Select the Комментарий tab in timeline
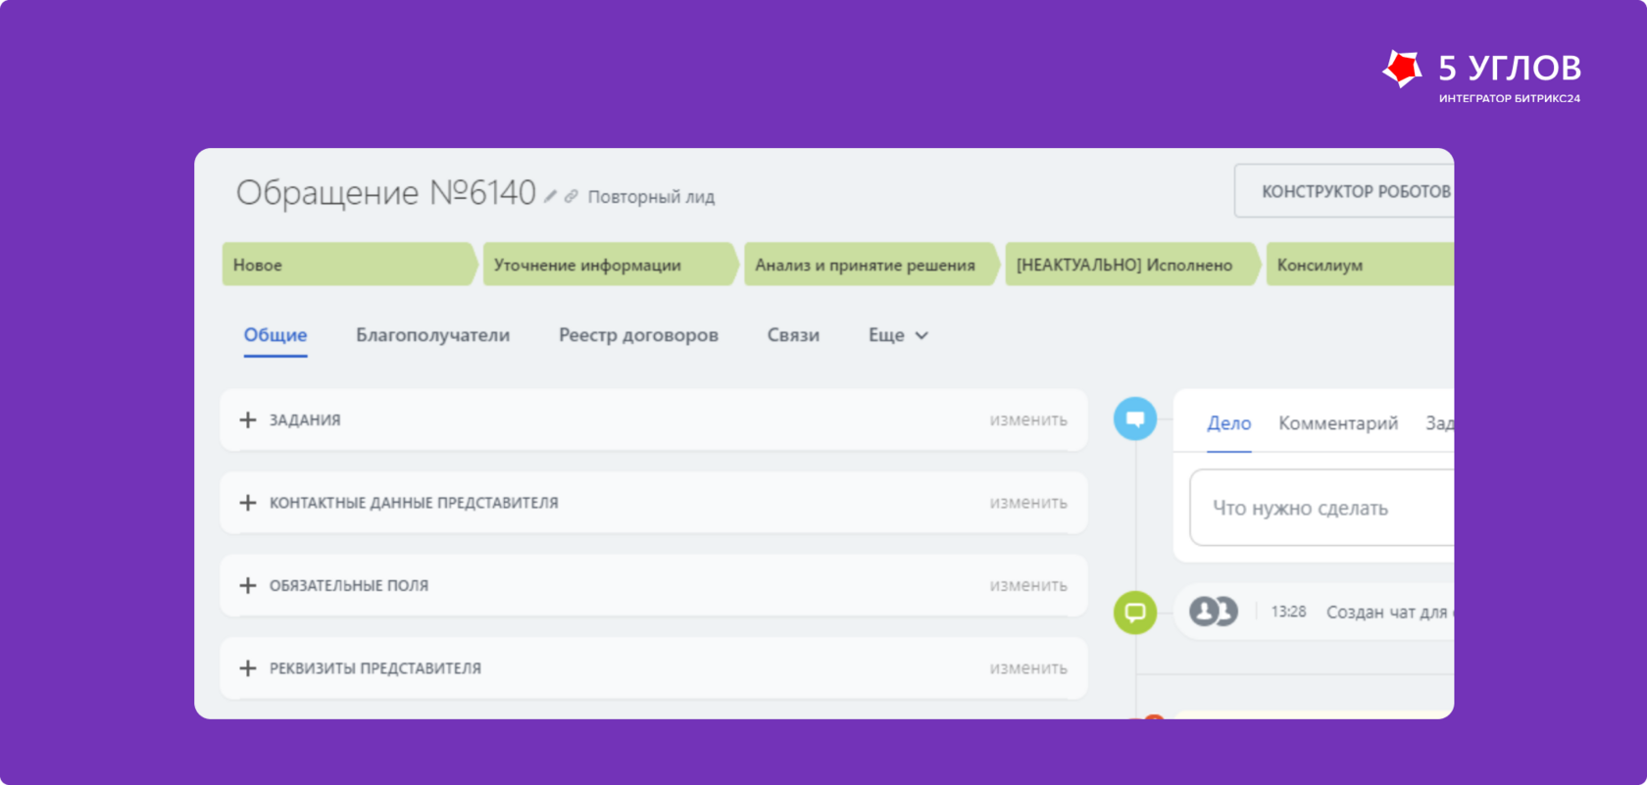Image resolution: width=1647 pixels, height=785 pixels. [1338, 423]
